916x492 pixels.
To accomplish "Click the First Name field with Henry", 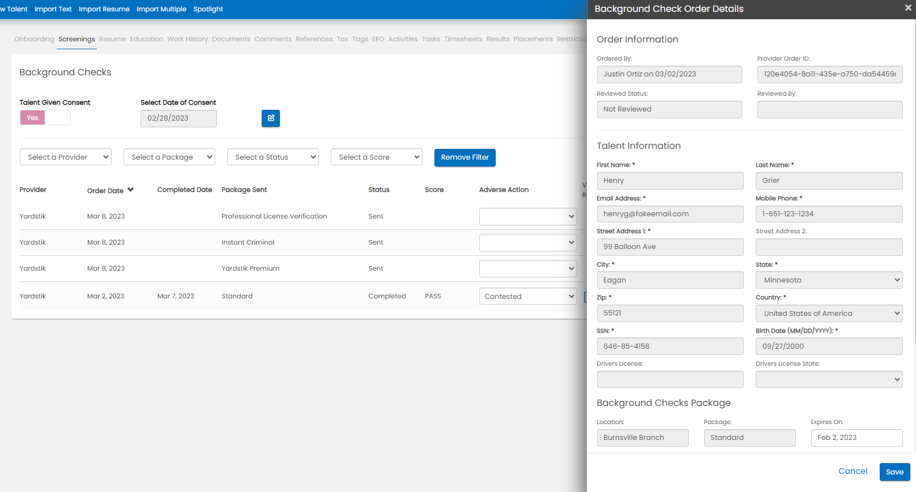I will click(x=670, y=181).
